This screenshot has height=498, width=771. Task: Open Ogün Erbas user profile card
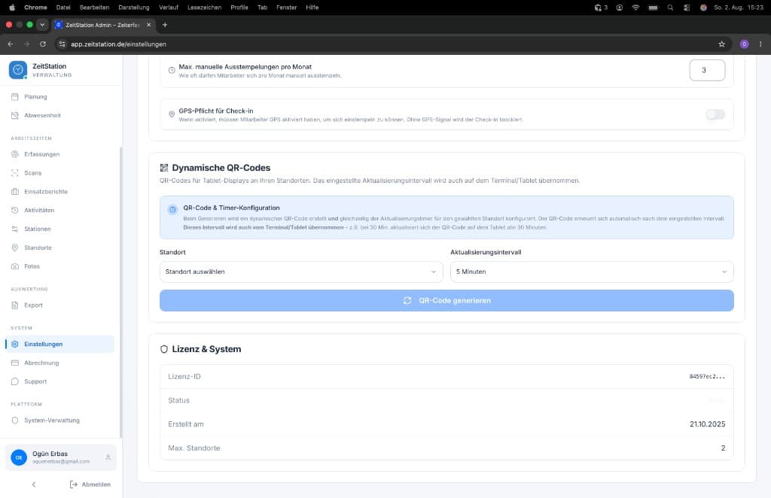click(x=61, y=457)
